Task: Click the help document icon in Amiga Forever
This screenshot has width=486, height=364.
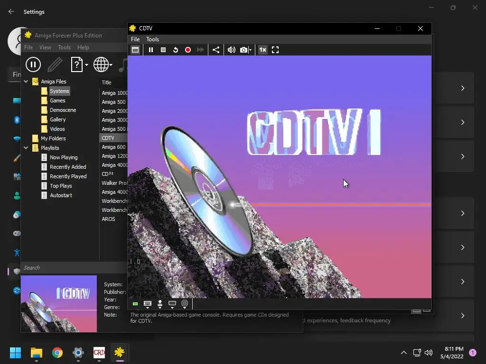Action: point(76,64)
